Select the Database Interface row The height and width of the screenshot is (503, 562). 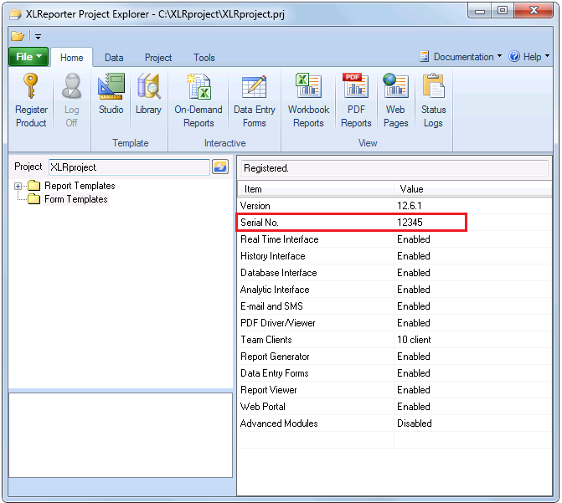394,273
